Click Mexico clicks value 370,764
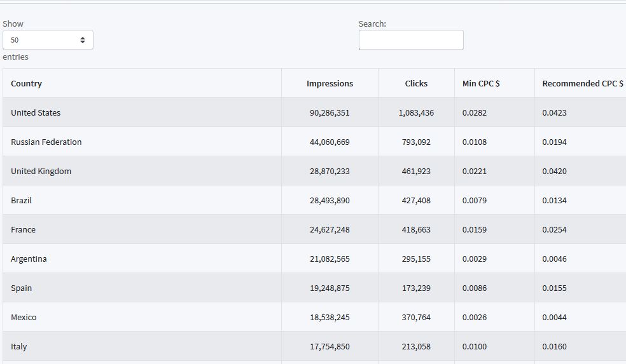The height and width of the screenshot is (364, 626). pyautogui.click(x=416, y=318)
